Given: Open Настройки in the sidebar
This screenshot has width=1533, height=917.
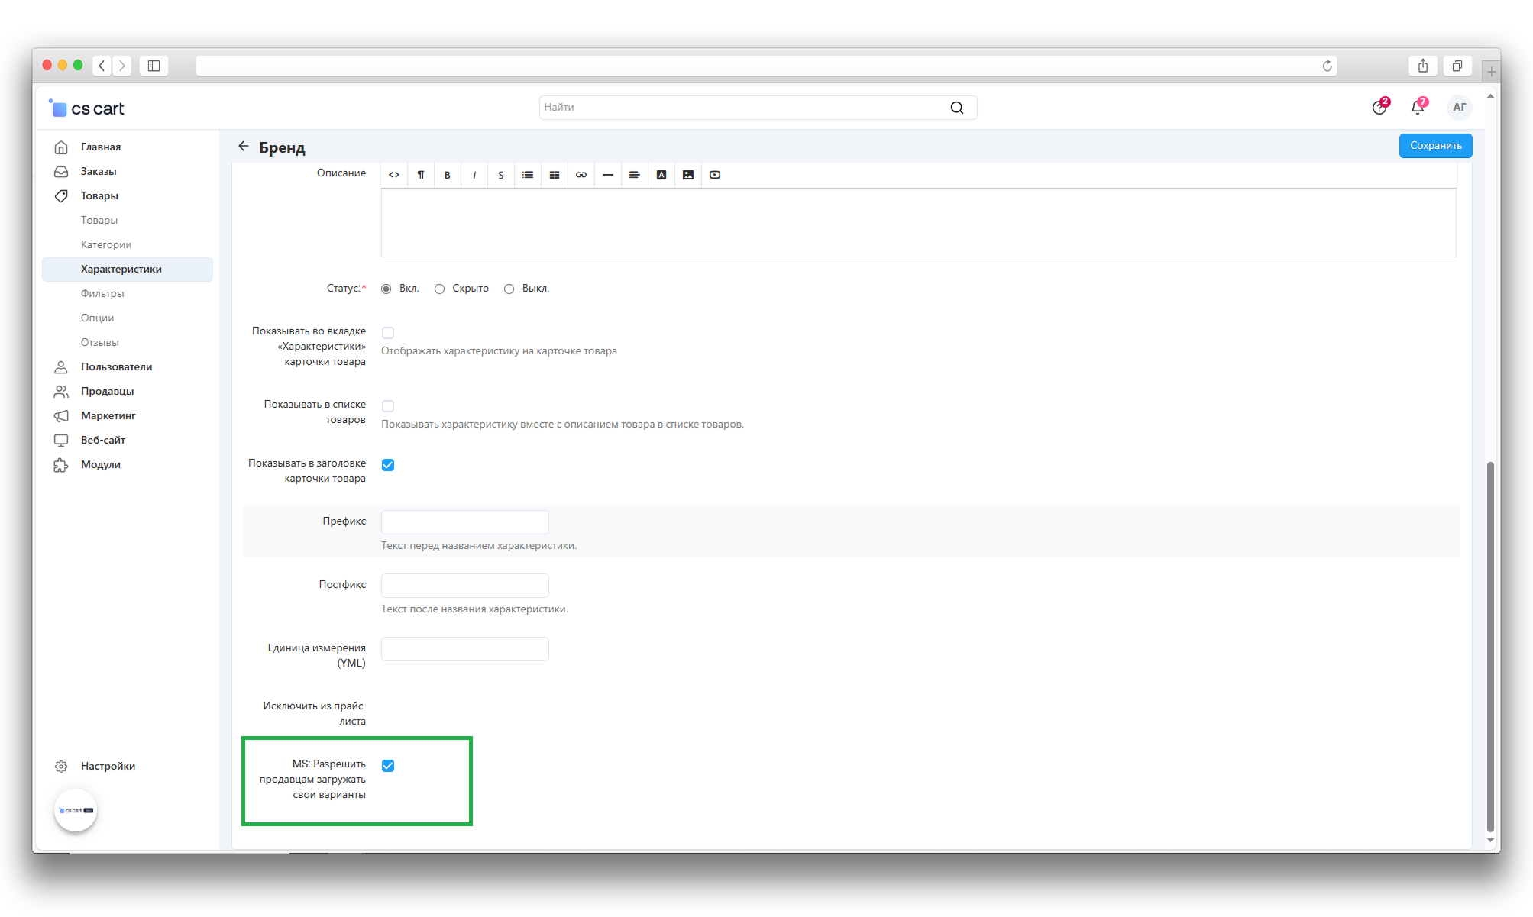Looking at the screenshot, I should pyautogui.click(x=108, y=766).
